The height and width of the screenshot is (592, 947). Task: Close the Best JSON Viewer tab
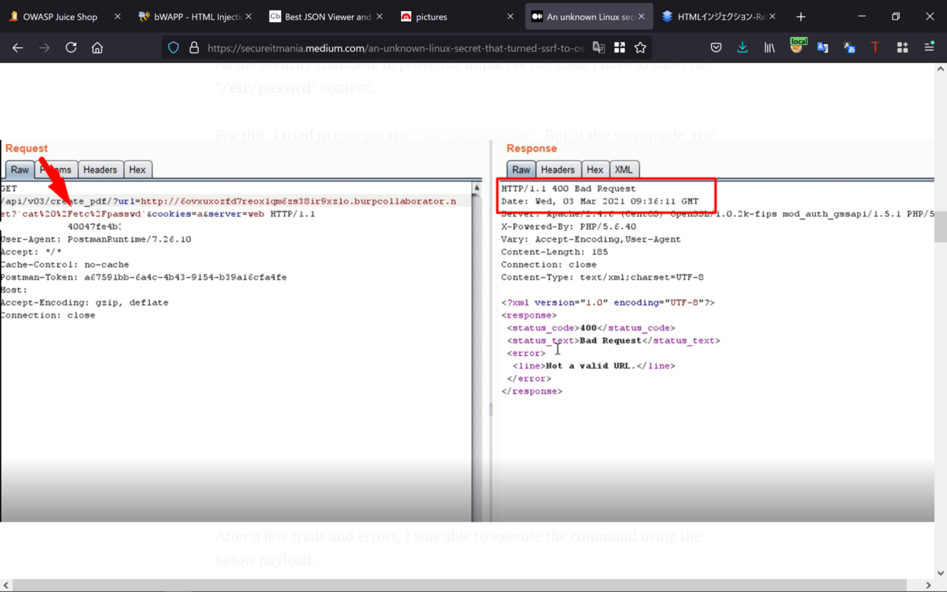click(x=379, y=17)
